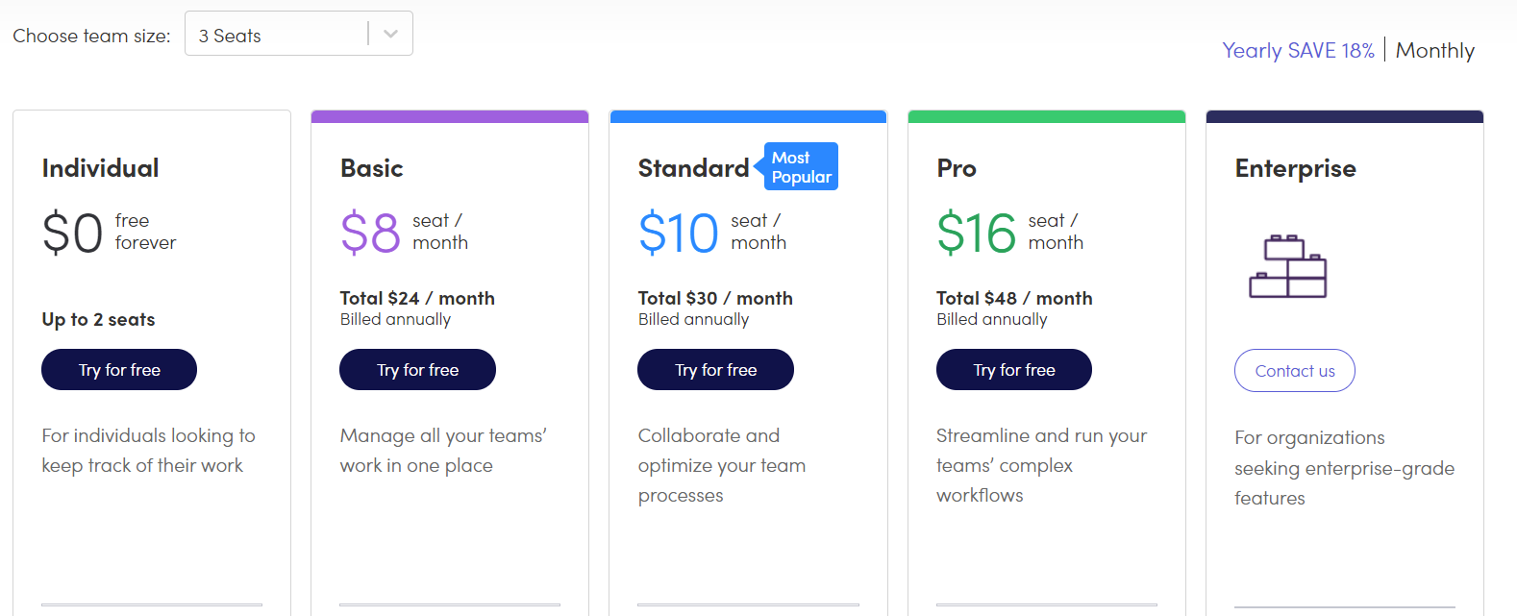Click the Most Popular badge

coord(801,167)
